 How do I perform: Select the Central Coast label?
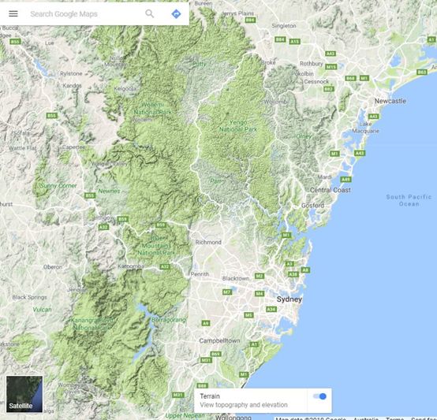pyautogui.click(x=331, y=190)
